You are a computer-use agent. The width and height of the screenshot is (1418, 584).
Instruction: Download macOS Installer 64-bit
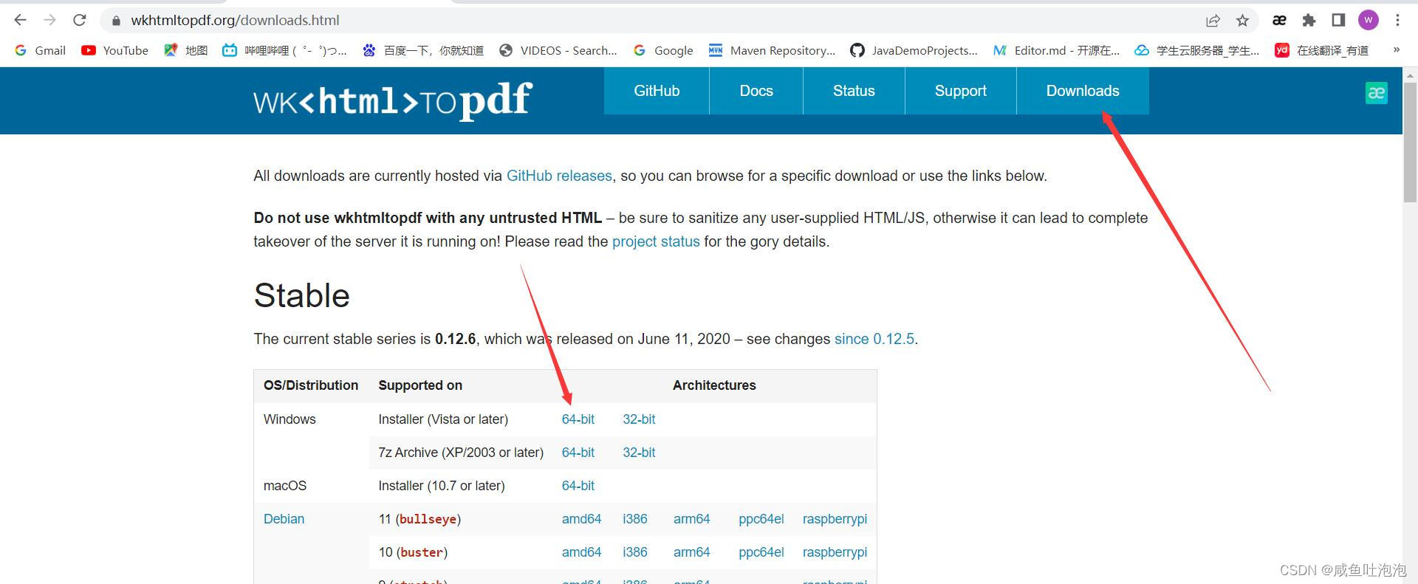tap(578, 486)
